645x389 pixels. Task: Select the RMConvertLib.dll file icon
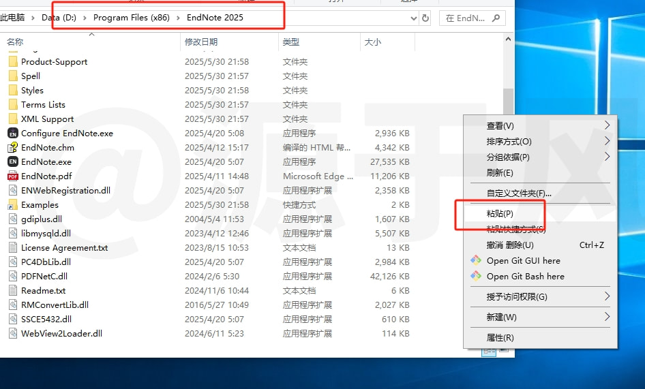[x=13, y=305]
